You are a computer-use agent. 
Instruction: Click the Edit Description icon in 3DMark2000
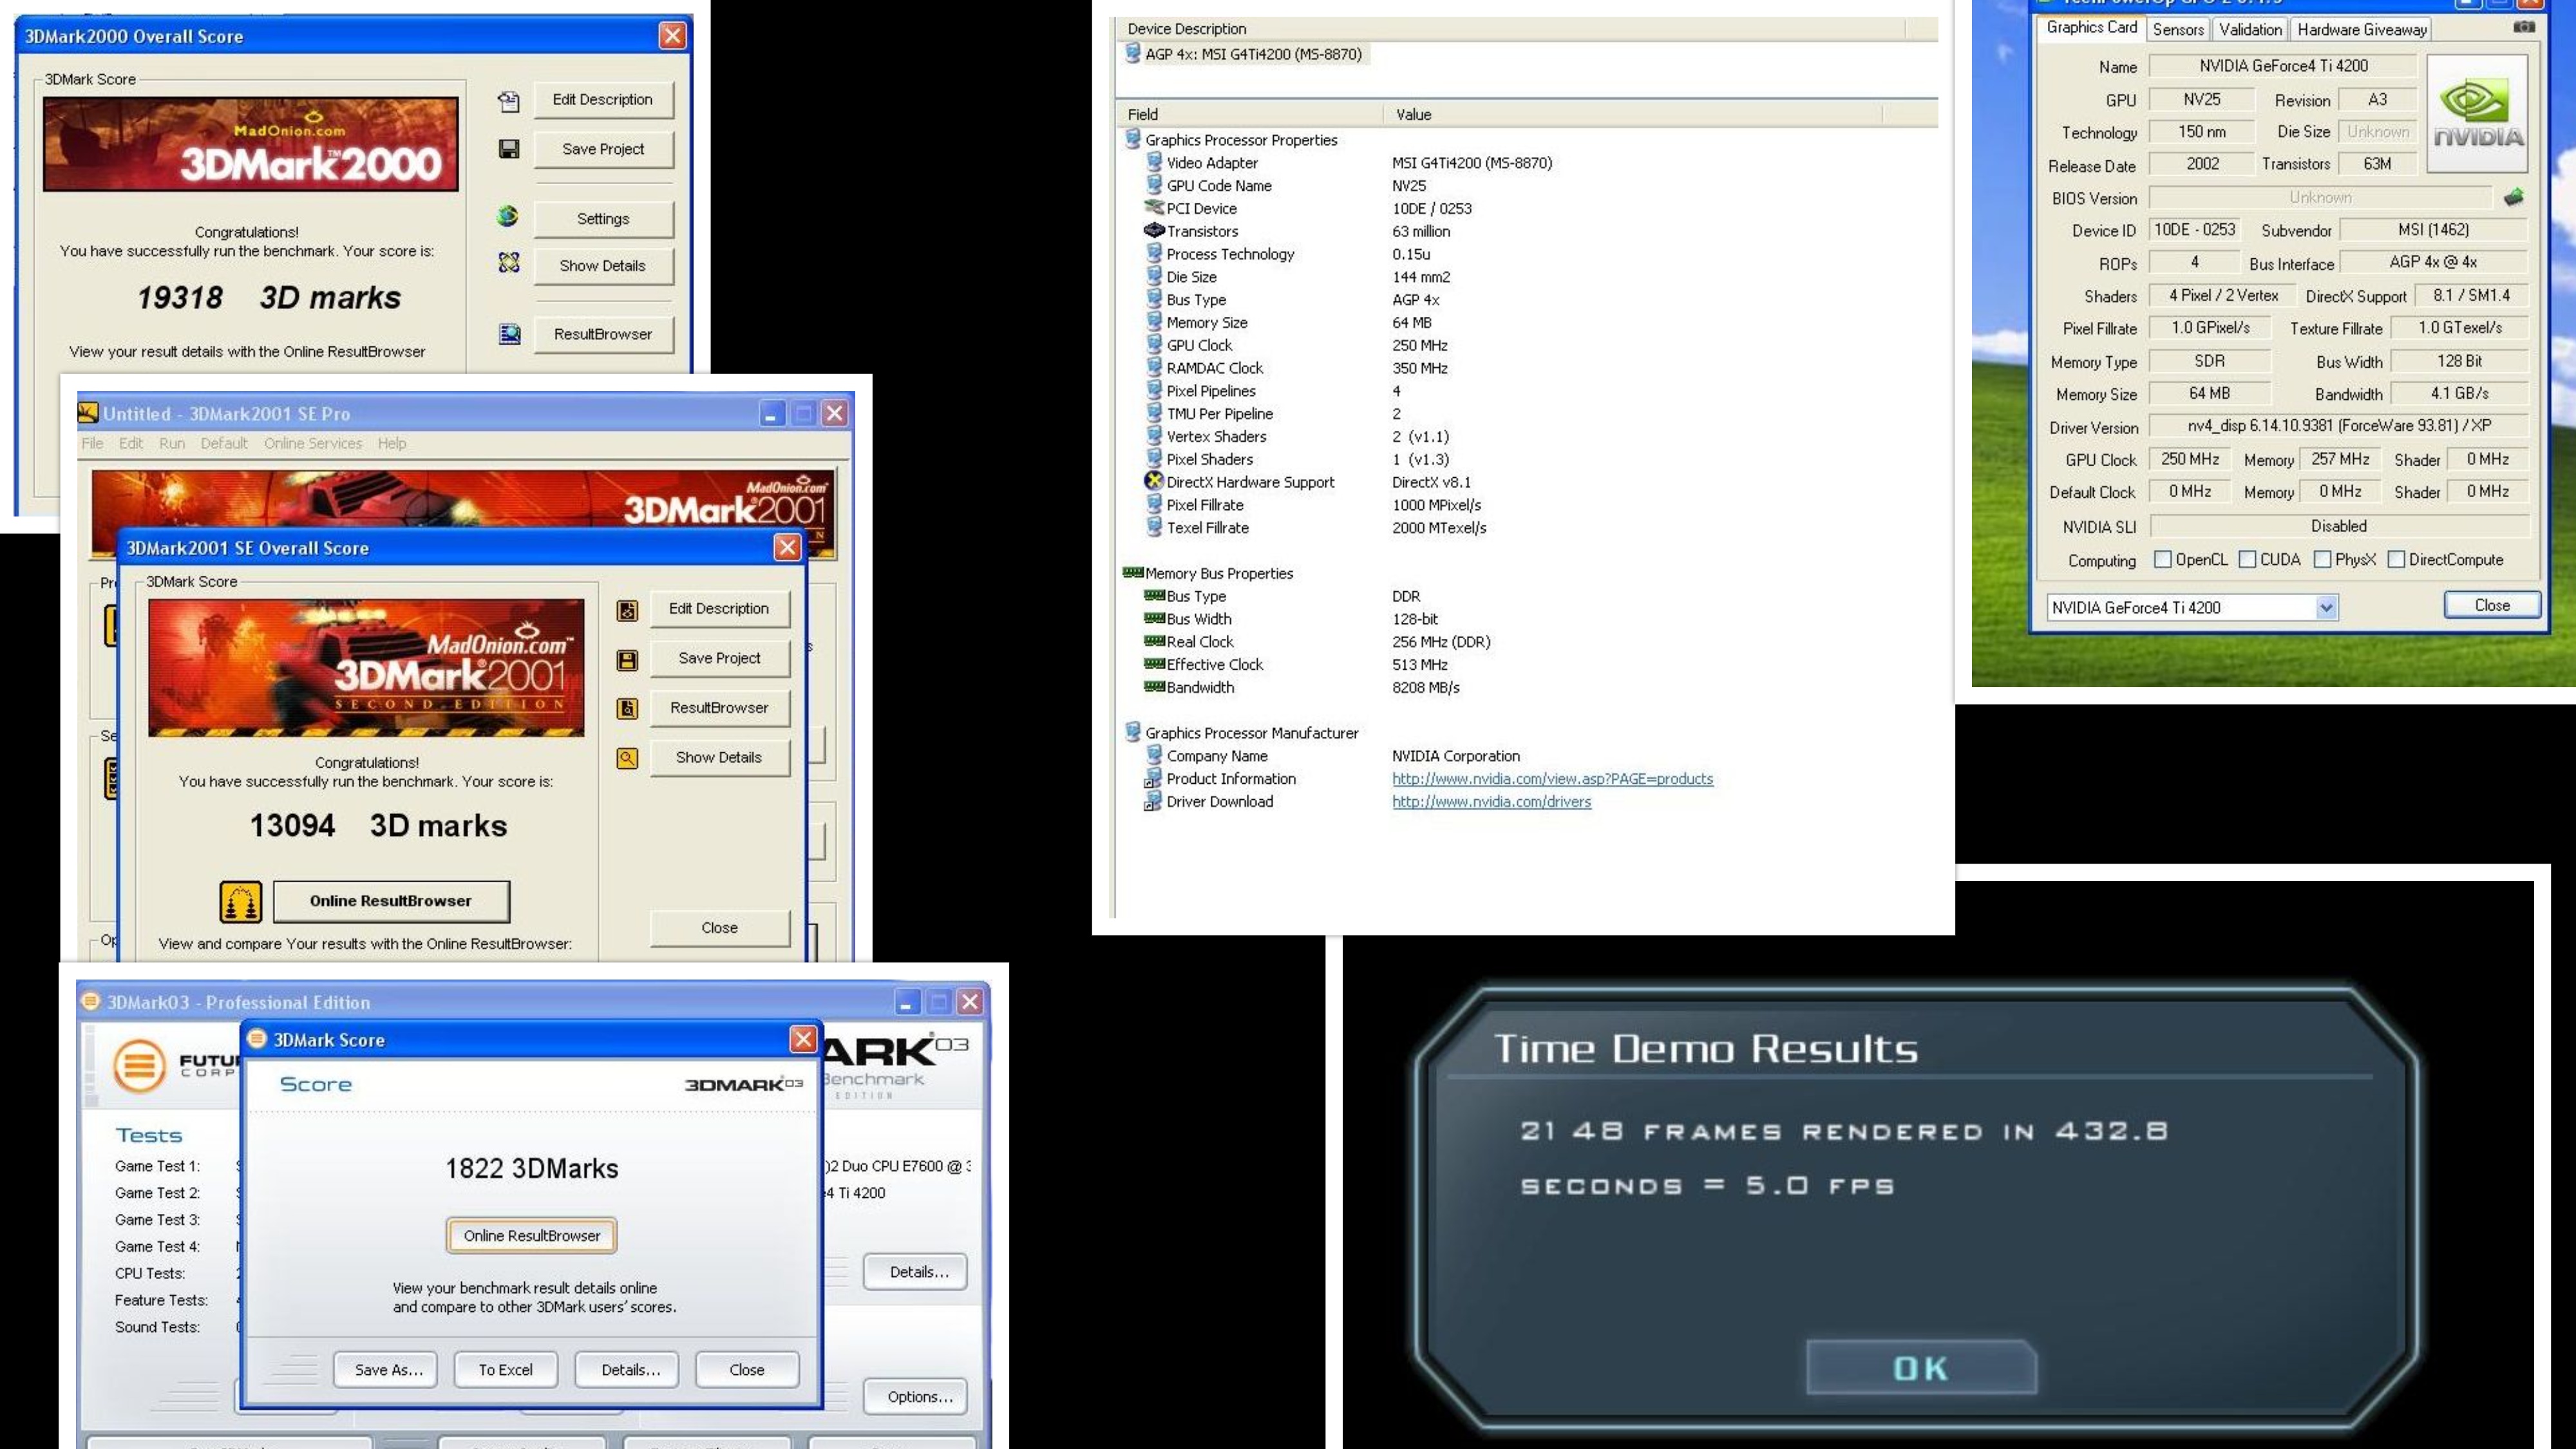(x=508, y=101)
